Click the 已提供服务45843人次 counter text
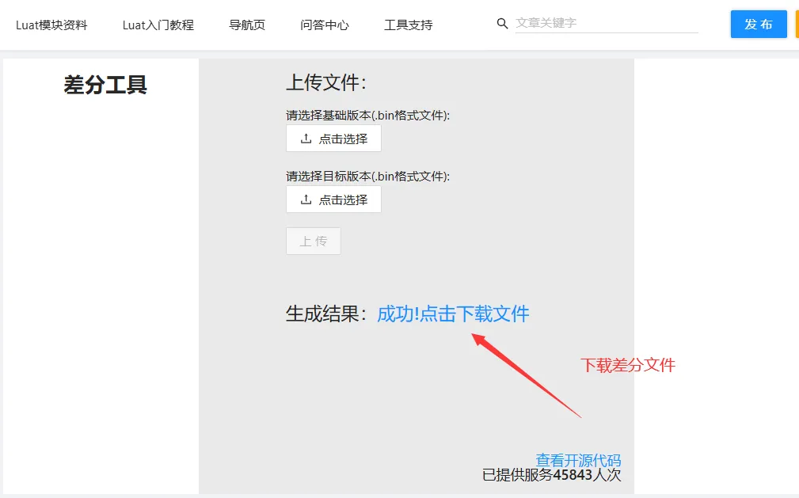Screen dimensions: 799x498 point(552,475)
